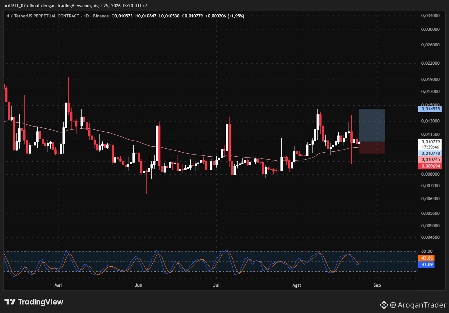449x313 pixels.
Task: Click the 0,013000 price axis label
Action: pyautogui.click(x=430, y=121)
